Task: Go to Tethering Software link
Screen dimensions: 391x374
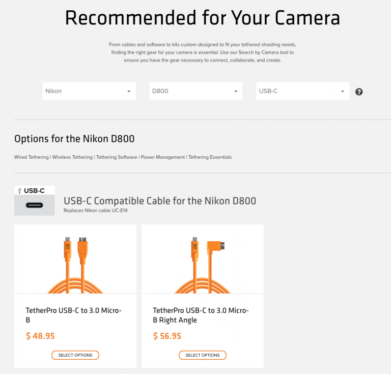Action: [x=117, y=157]
